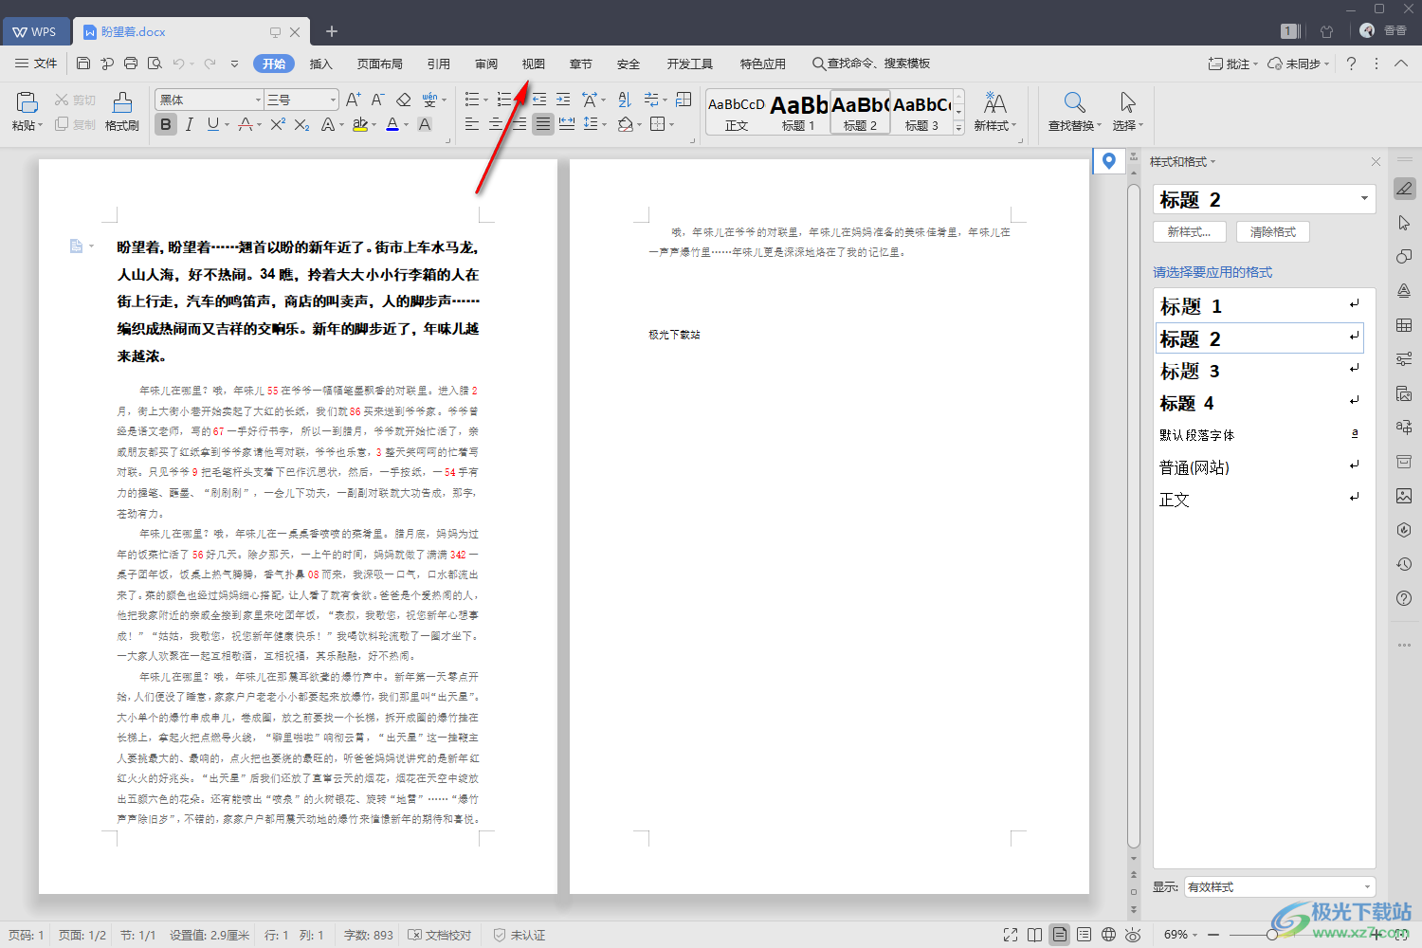The height and width of the screenshot is (948, 1422).
Task: Switch to outline view in status bar
Action: pyautogui.click(x=1085, y=935)
